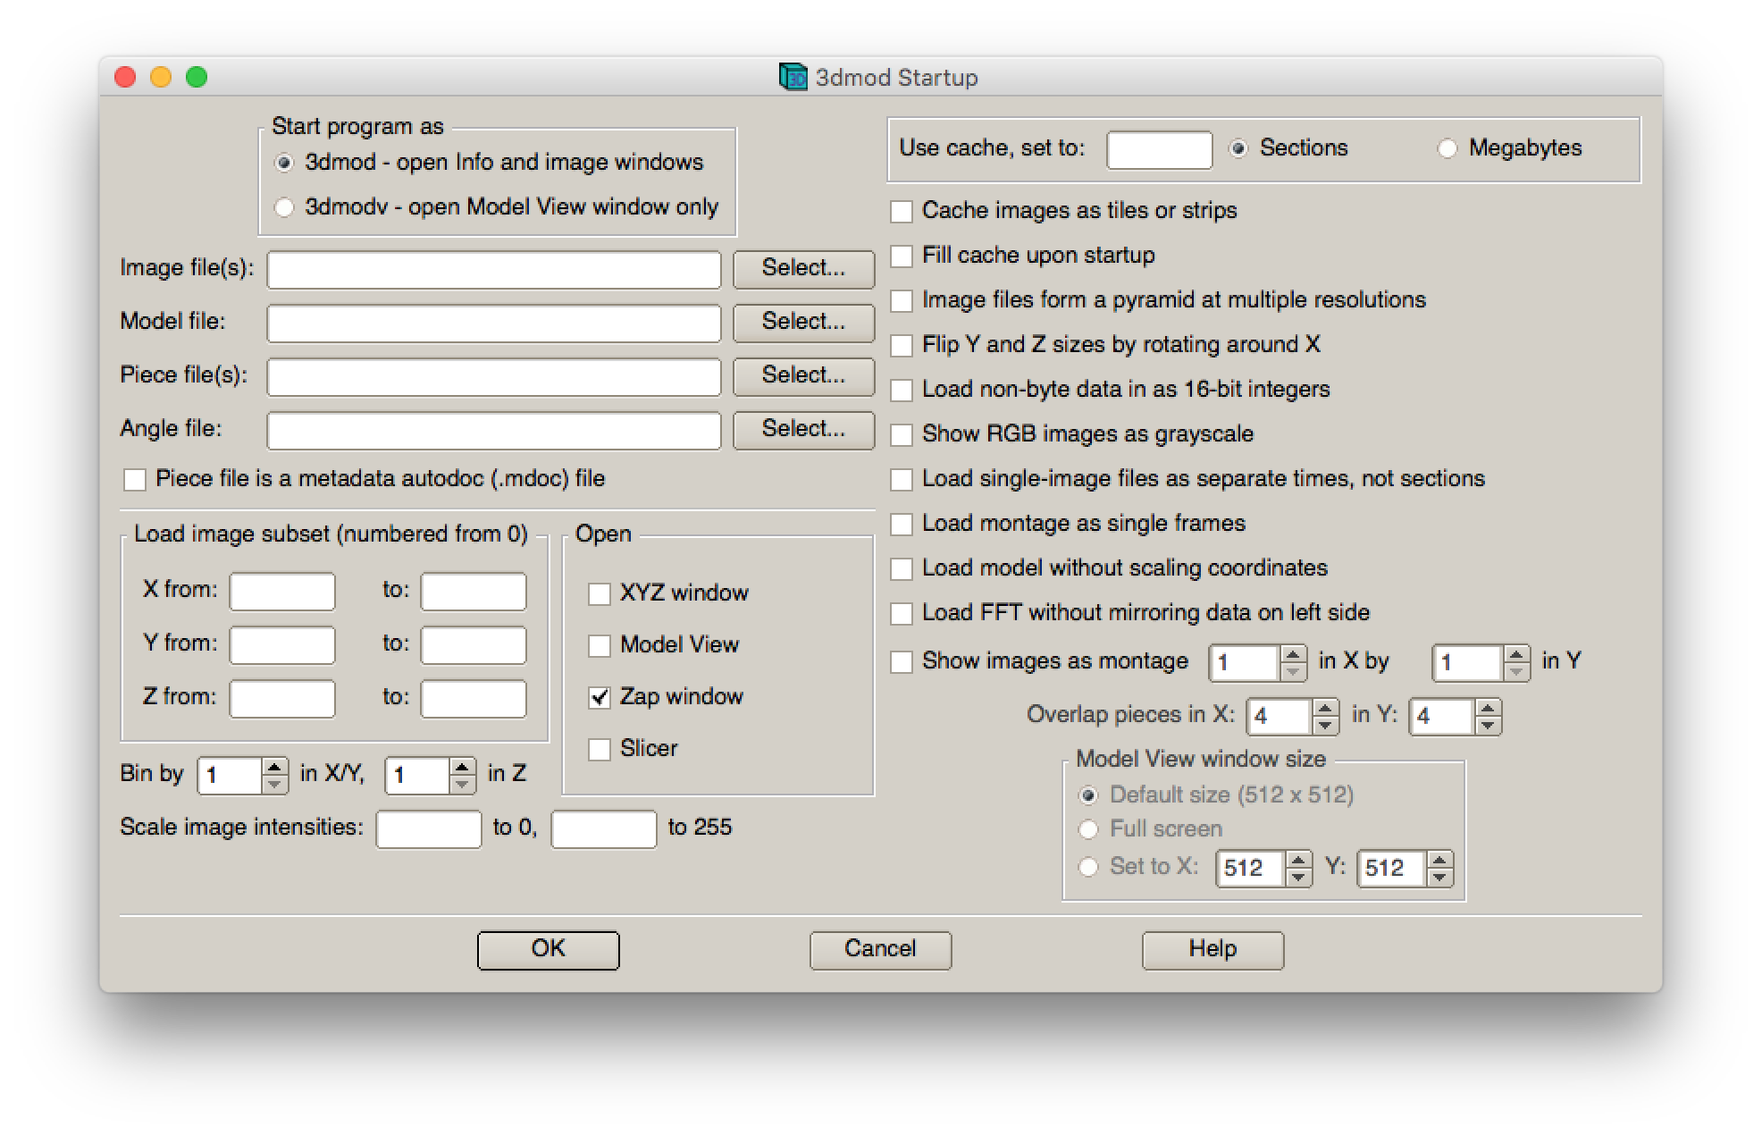Click the Use cache set to field
Viewport: 1762px width, 1135px height.
(1160, 149)
